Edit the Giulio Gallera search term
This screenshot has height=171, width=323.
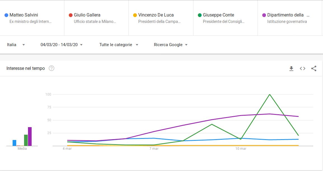click(87, 15)
